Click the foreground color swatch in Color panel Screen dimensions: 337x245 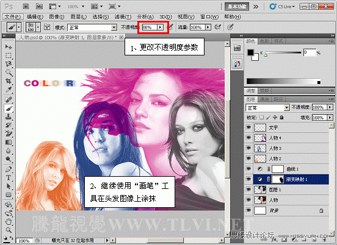[x=250, y=52]
